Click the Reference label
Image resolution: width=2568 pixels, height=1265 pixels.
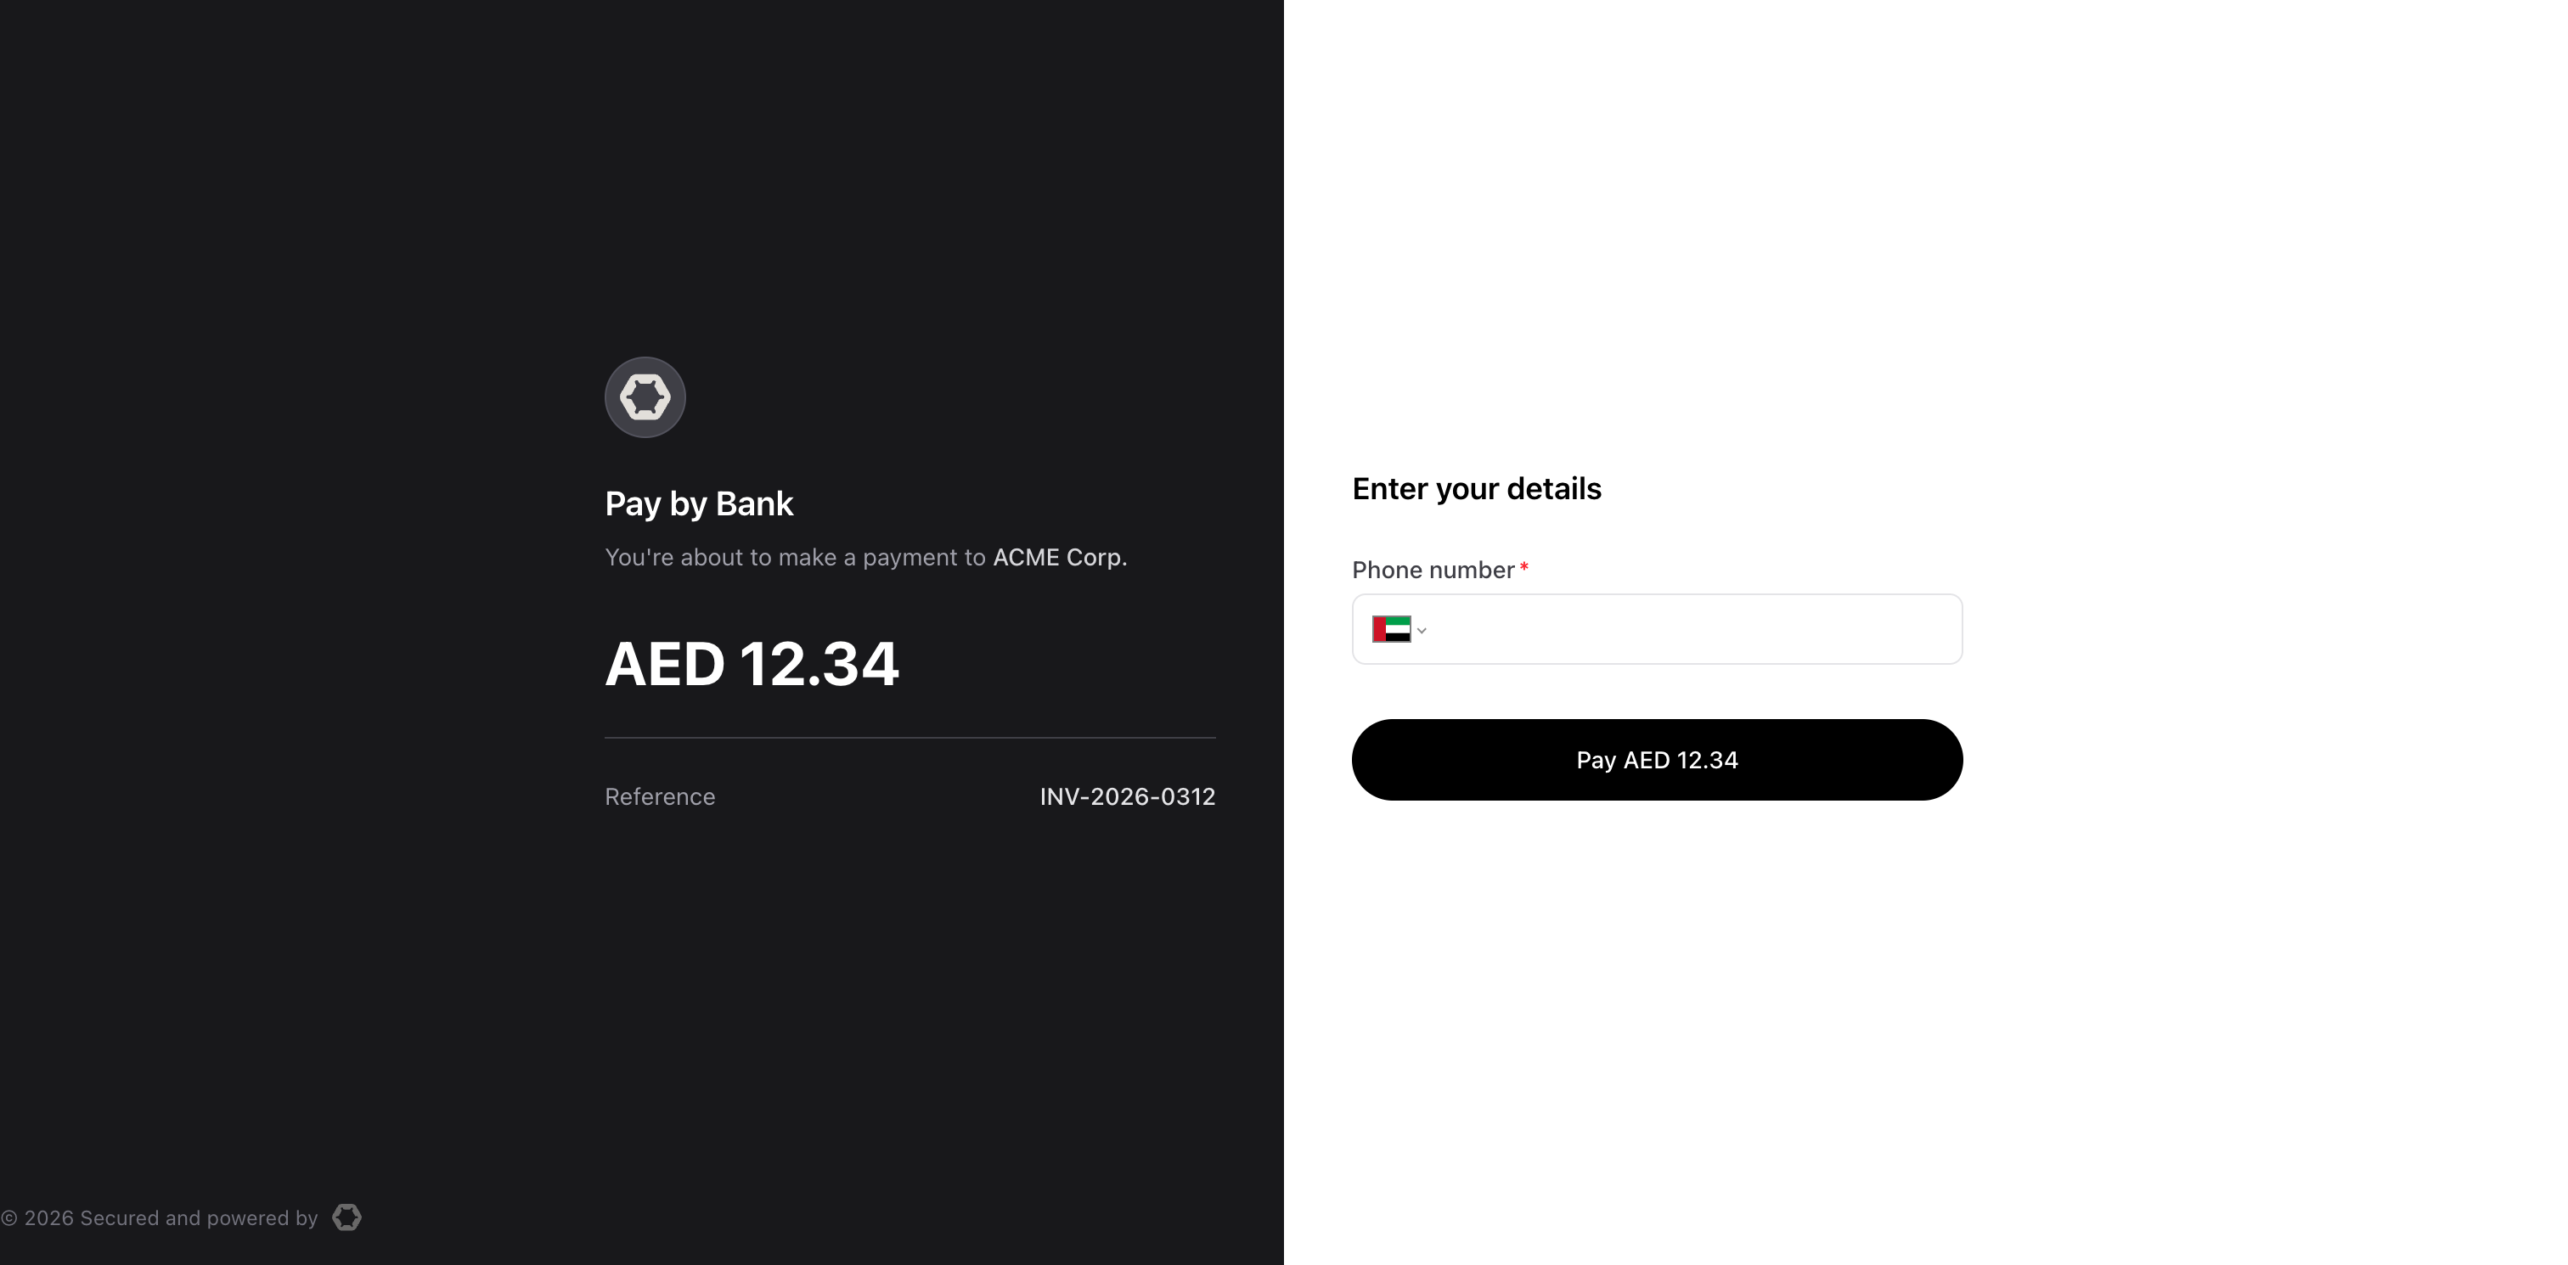point(660,796)
